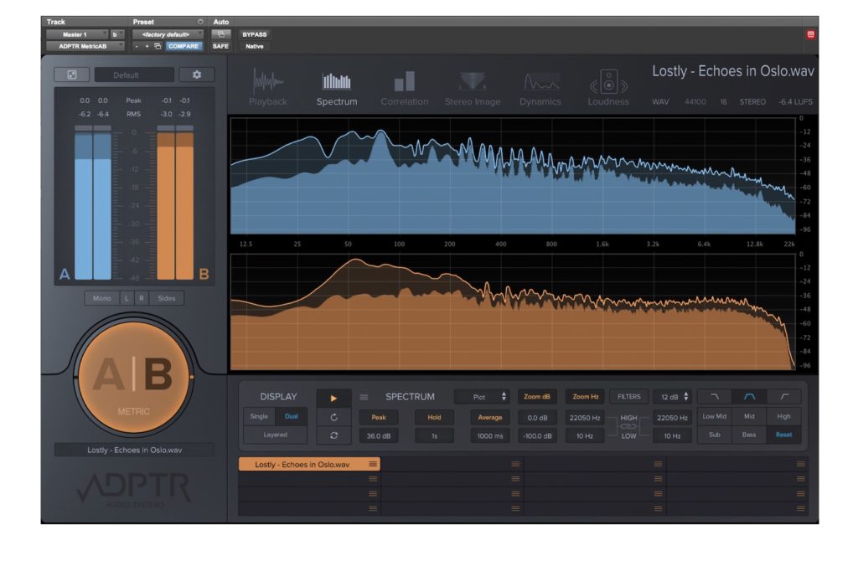Open the Playback waveform view
This screenshot has width=858, height=561.
(268, 89)
